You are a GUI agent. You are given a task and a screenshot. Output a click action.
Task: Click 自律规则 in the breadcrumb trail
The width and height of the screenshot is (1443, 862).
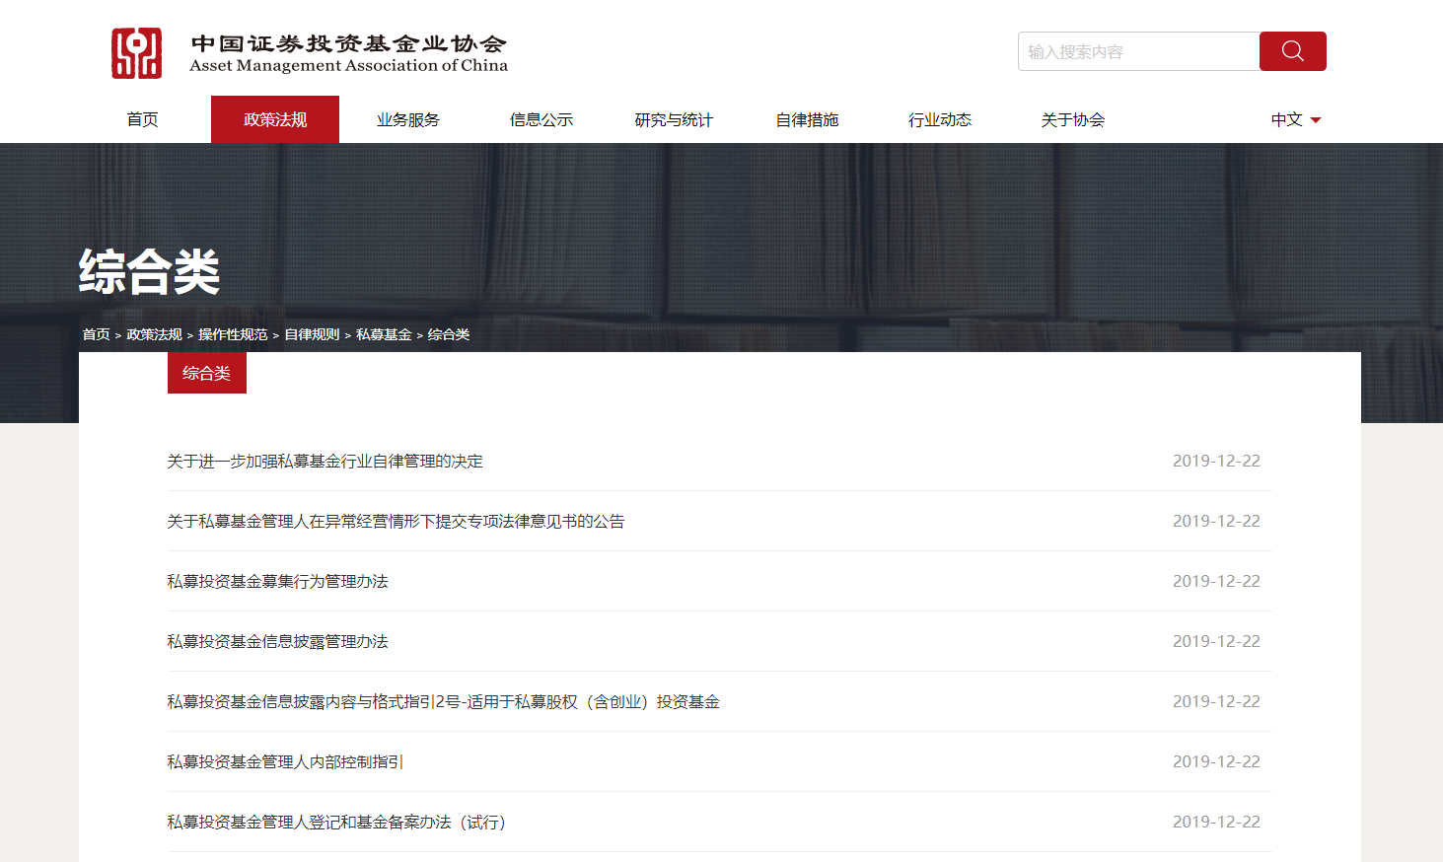click(311, 334)
